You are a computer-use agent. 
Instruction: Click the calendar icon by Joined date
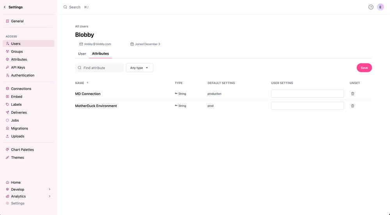132,44
